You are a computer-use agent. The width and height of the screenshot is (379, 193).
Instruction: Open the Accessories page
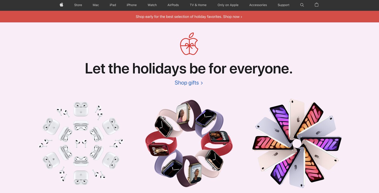point(258,5)
